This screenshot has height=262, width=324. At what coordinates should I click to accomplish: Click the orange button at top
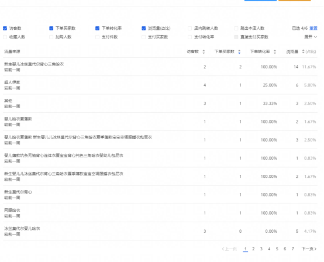coord(294,1)
